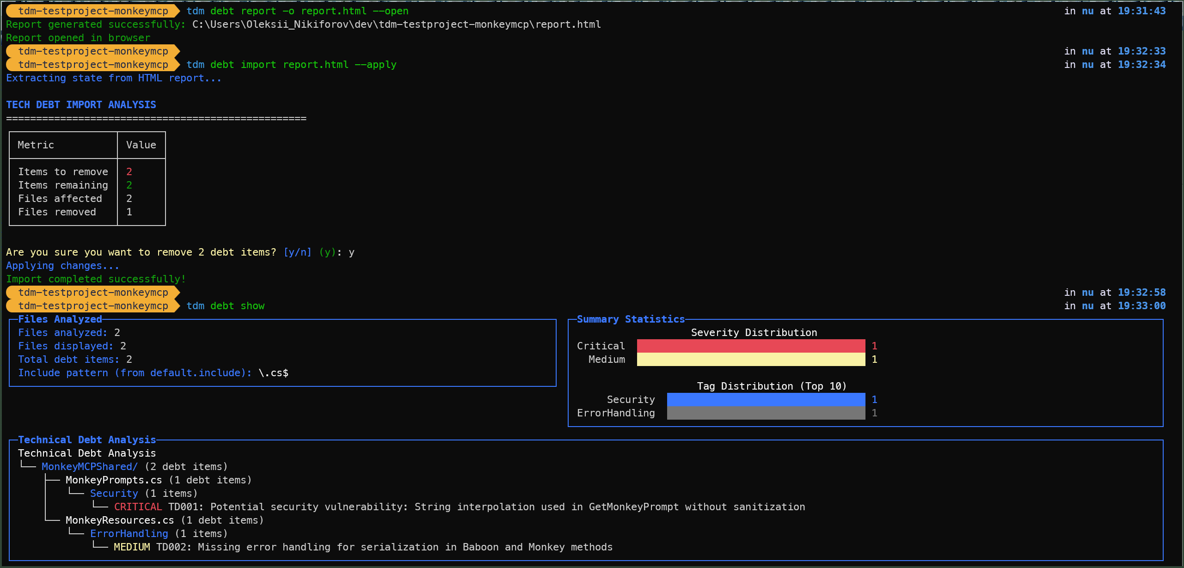The image size is (1184, 568).
Task: Click the report.html file path output
Action: coord(397,24)
